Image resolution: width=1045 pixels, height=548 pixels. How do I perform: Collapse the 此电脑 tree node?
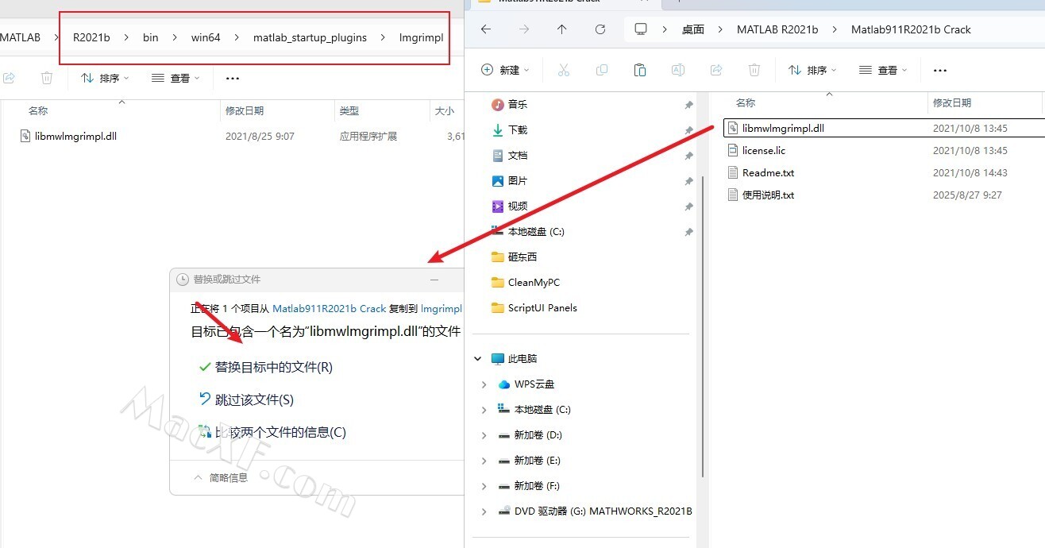point(478,359)
